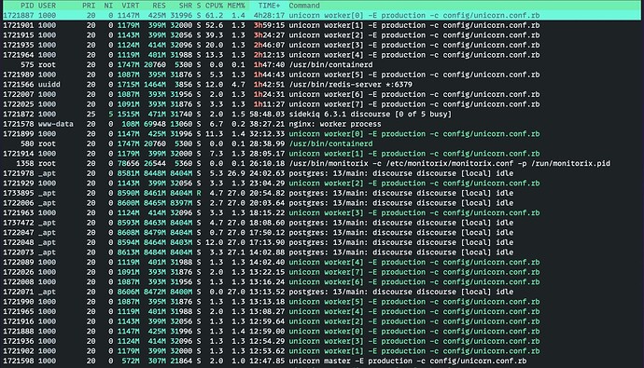Select postgres row with time 17:50.12
Viewport: 644px width, 368px height.
tap(322, 233)
